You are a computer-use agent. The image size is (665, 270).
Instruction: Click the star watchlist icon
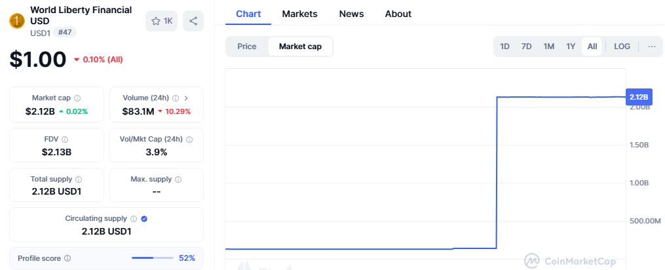(156, 21)
